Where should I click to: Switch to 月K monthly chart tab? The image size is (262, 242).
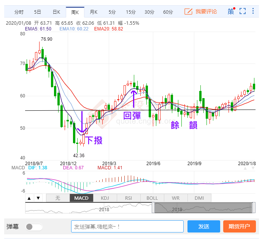click(x=94, y=12)
